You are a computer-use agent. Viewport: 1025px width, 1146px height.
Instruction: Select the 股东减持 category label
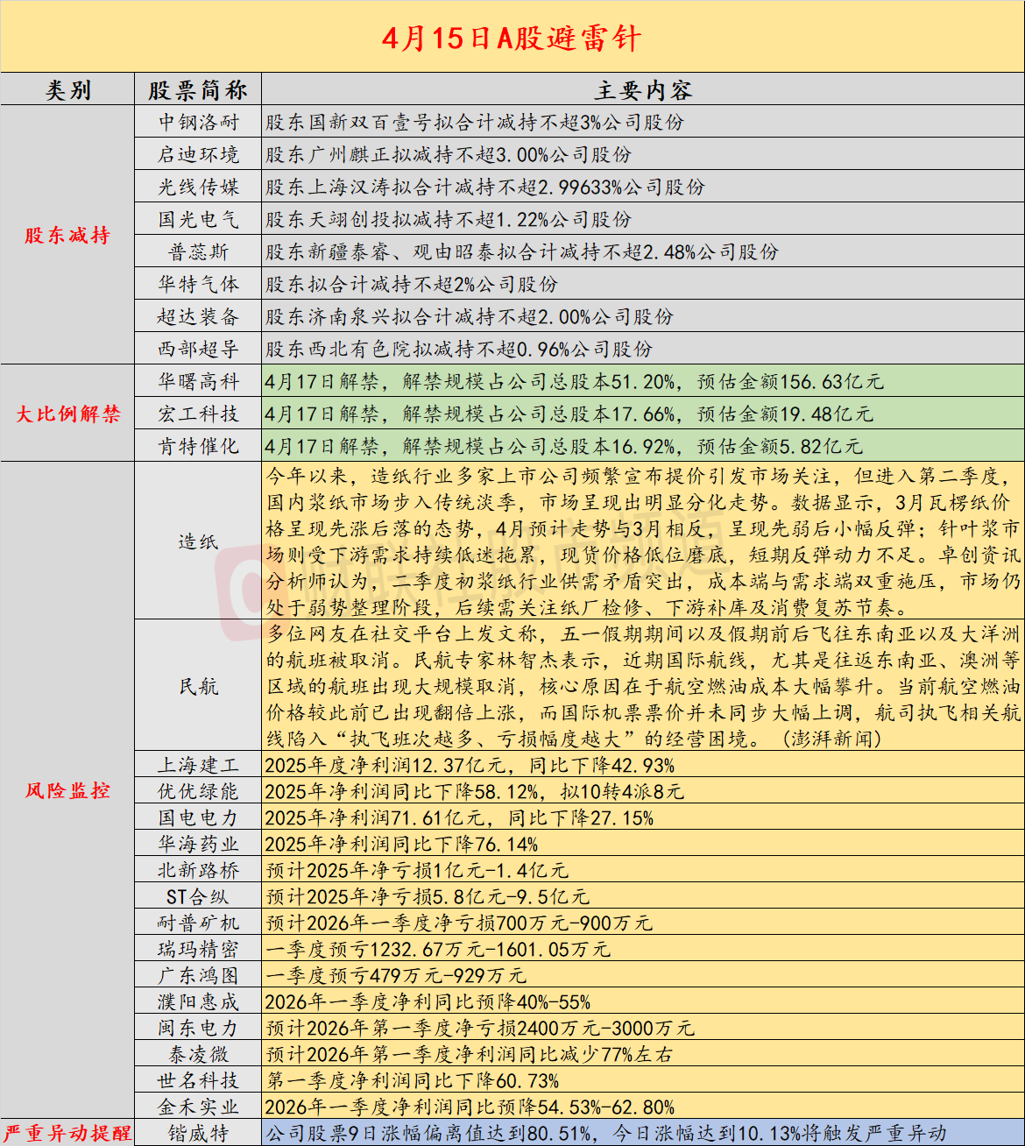pyautogui.click(x=67, y=237)
